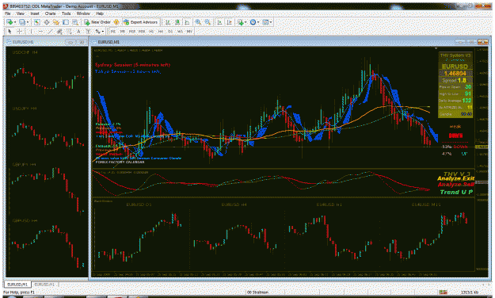Select the Fibonacci retracement tool
This screenshot has height=298, width=495.
pyautogui.click(x=69, y=31)
